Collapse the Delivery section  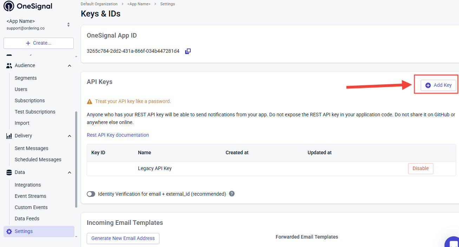pos(70,136)
